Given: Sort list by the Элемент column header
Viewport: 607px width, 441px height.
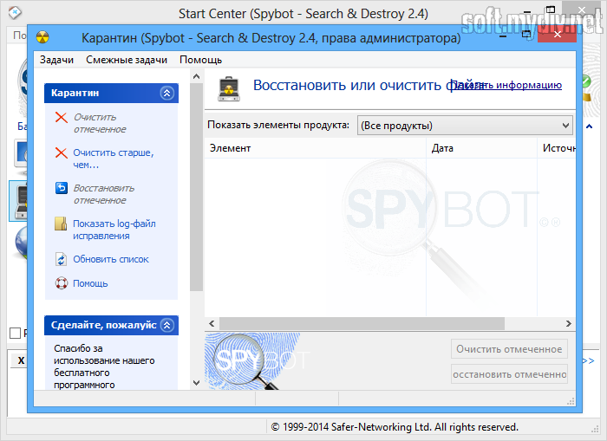Looking at the screenshot, I should (x=315, y=148).
